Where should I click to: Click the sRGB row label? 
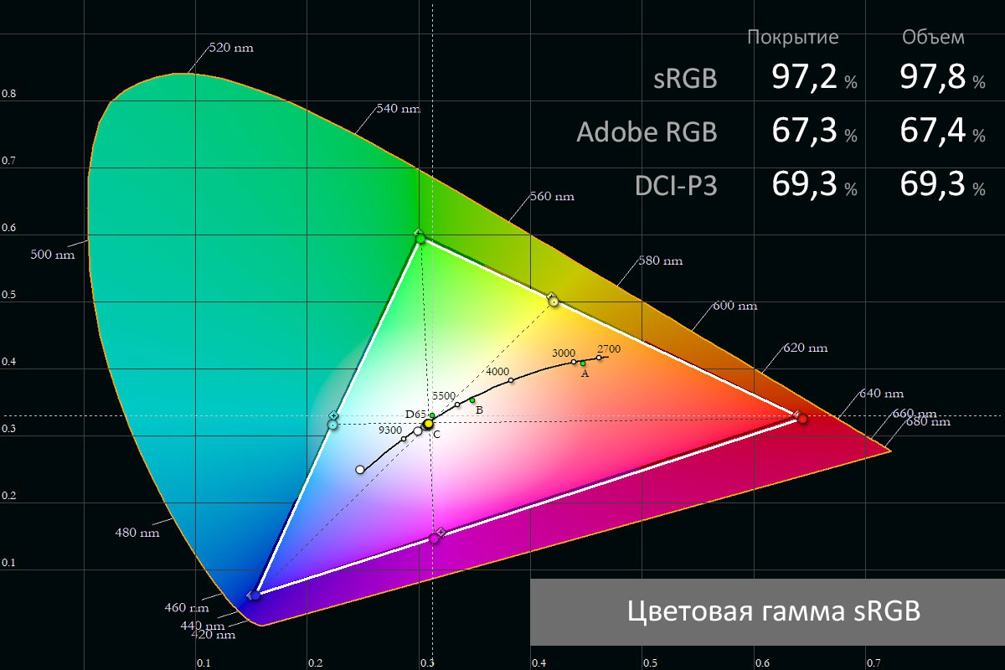coord(685,79)
